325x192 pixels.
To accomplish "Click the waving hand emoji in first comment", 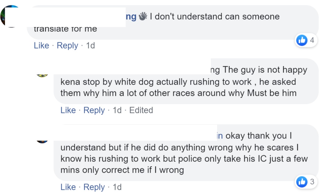I will tap(143, 16).
